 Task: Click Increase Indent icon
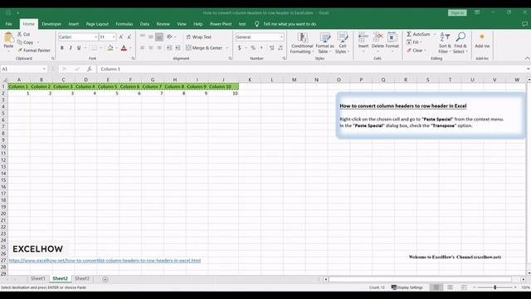pos(178,48)
